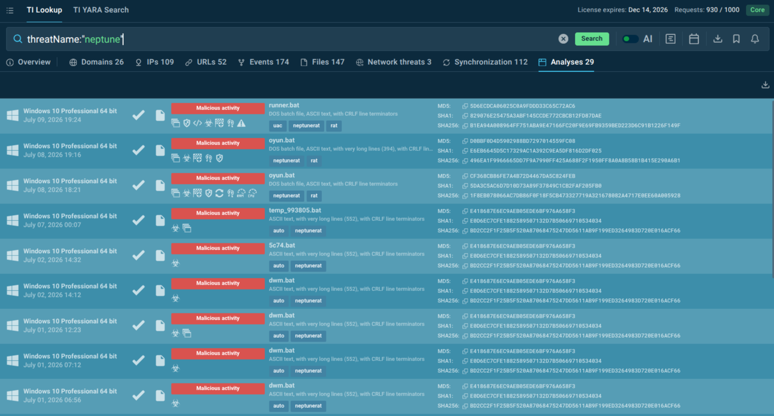Open the calendar date filter icon

coord(694,39)
